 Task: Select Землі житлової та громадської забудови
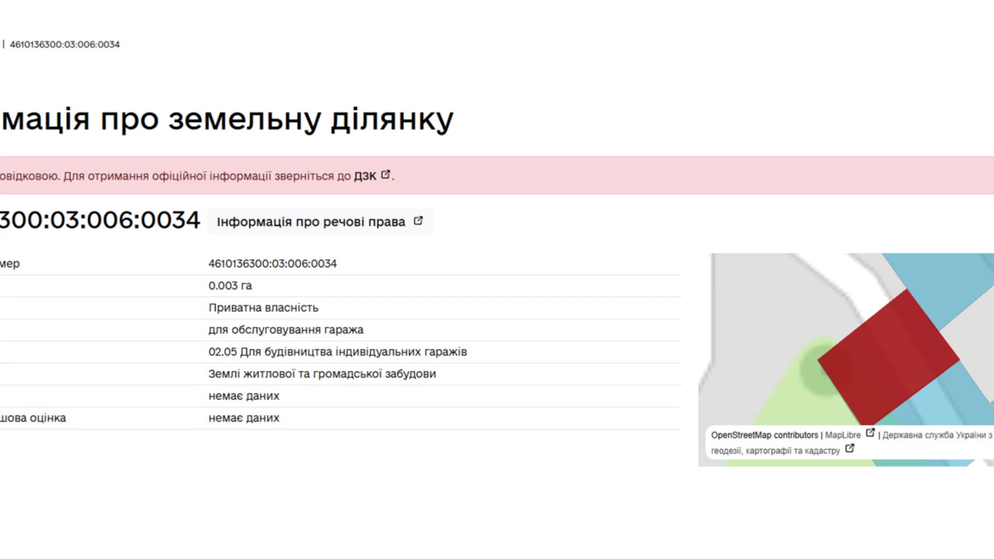point(322,374)
